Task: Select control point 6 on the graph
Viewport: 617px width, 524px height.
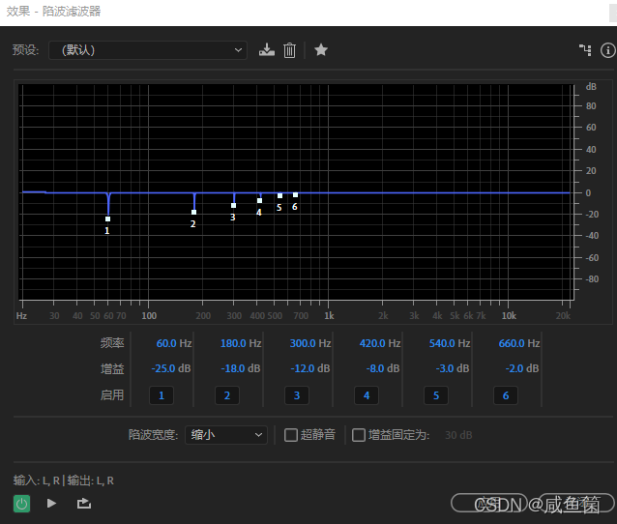Action: click(x=295, y=194)
